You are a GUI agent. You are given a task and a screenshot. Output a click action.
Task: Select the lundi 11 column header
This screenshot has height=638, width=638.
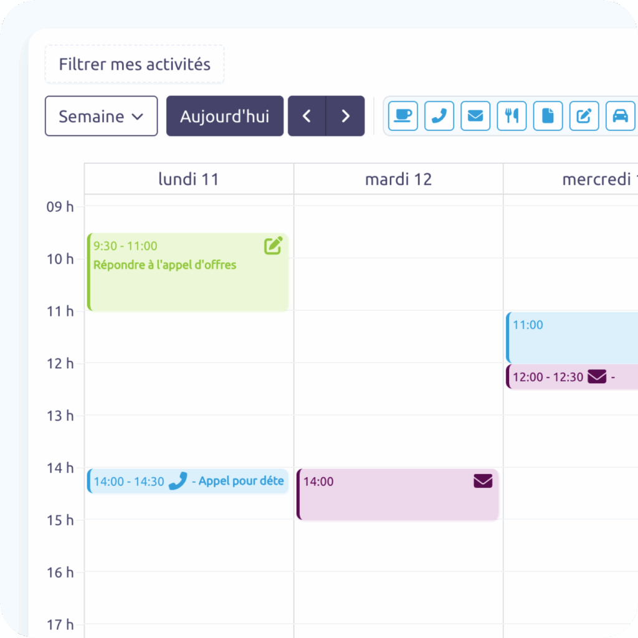coord(189,179)
